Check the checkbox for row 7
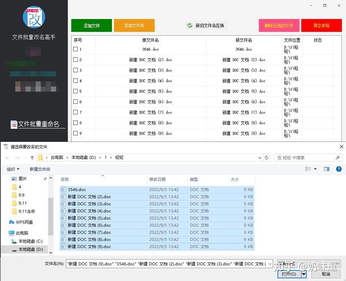Viewport: 346px width, 281px height. [x=76, y=112]
